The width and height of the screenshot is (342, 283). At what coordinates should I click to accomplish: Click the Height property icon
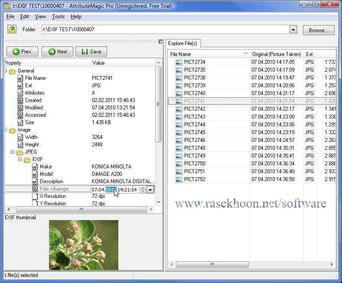pyautogui.click(x=20, y=145)
